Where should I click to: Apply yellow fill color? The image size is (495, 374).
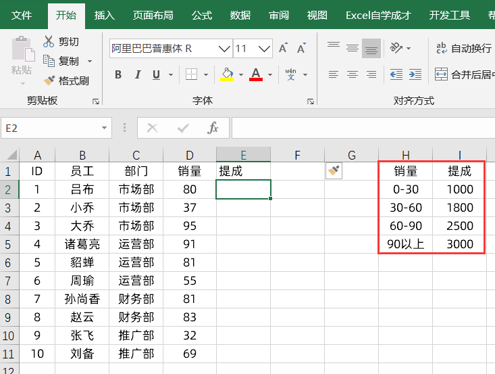click(x=227, y=74)
